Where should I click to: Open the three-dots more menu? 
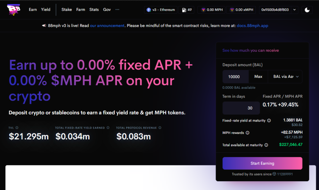[117, 10]
